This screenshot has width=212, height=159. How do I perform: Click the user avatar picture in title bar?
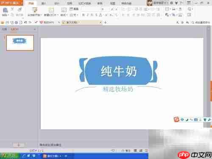(150, 3)
